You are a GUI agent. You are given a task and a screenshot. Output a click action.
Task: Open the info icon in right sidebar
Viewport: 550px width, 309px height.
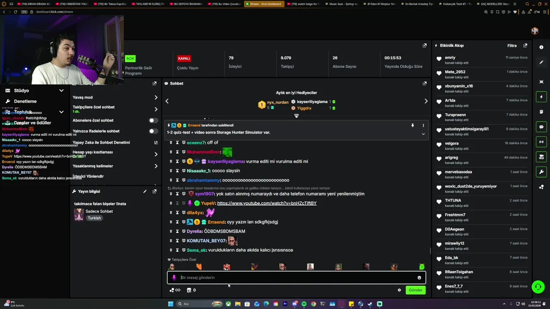tap(541, 47)
